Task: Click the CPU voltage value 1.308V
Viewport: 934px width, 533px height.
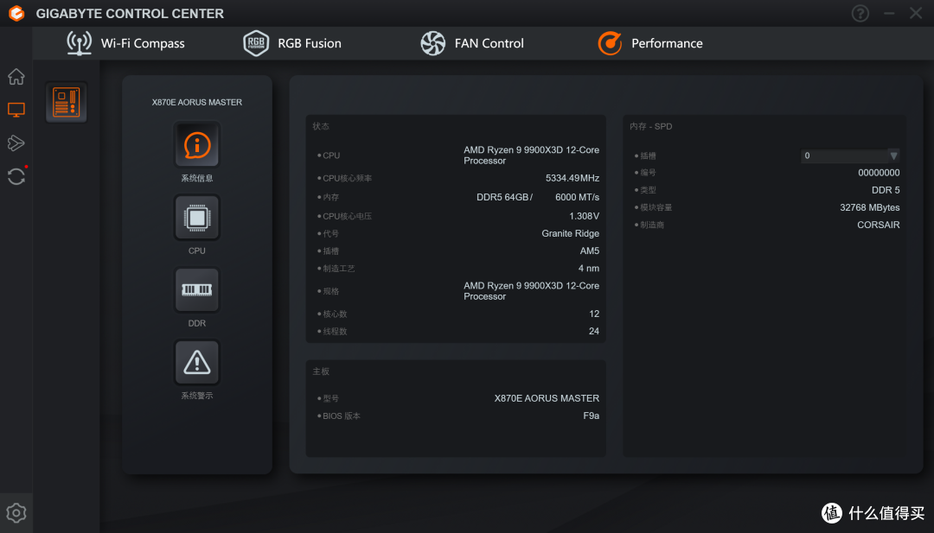Action: (585, 216)
